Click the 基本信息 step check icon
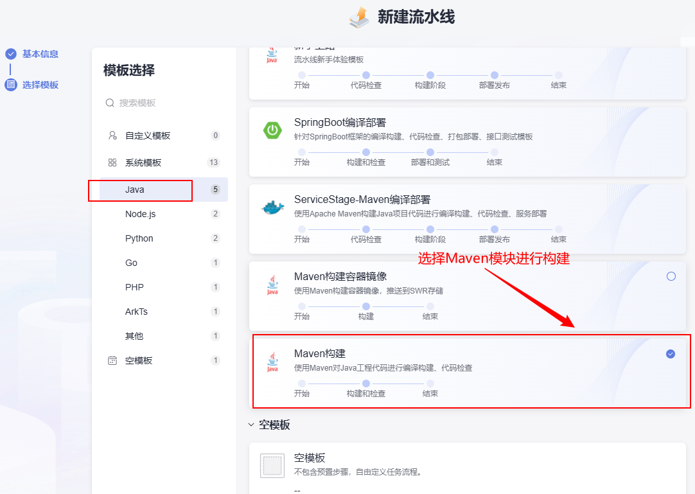 11,54
